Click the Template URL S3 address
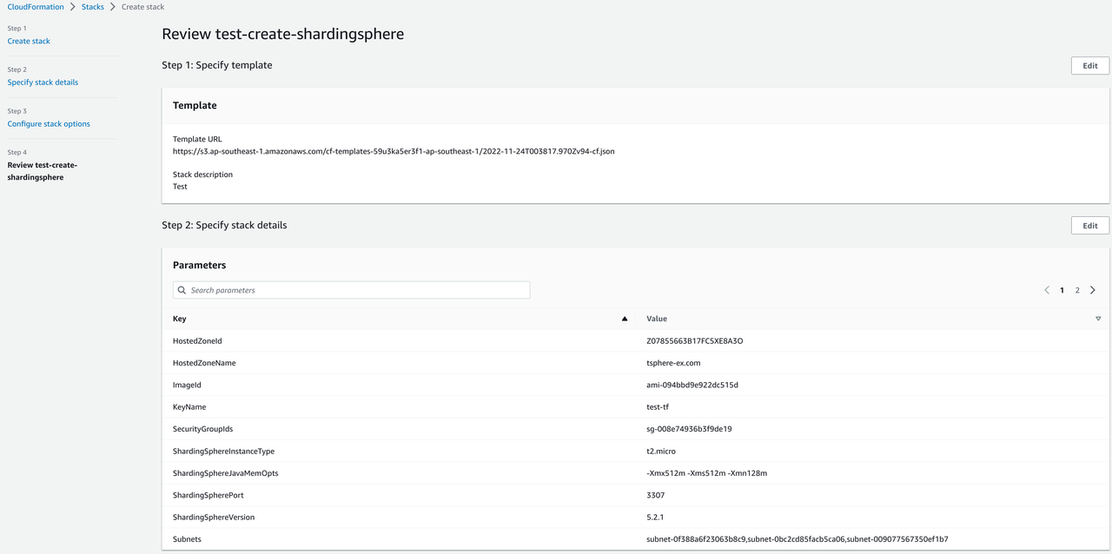The width and height of the screenshot is (1112, 554). pyautogui.click(x=394, y=151)
